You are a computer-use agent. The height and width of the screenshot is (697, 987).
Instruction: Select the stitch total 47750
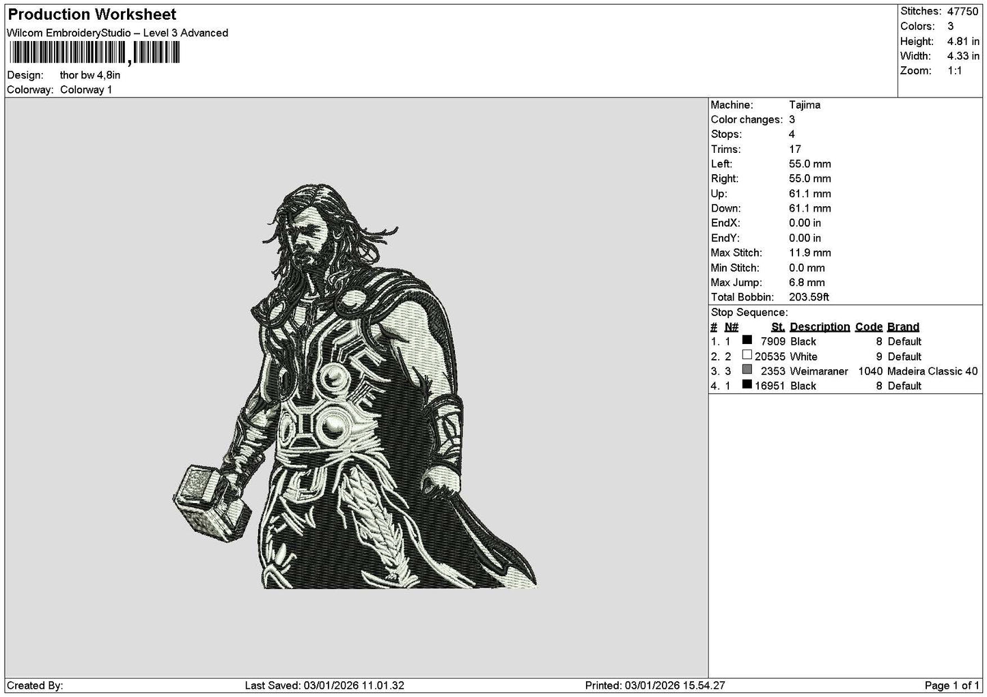(x=962, y=12)
